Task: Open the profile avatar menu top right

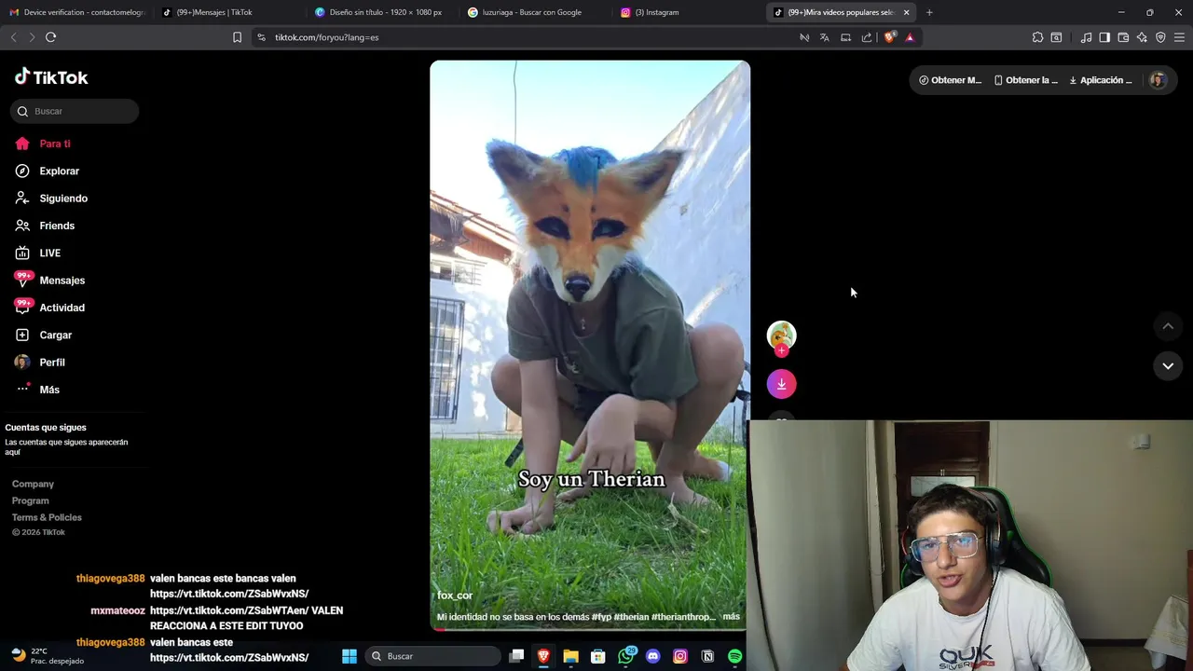Action: click(1158, 80)
